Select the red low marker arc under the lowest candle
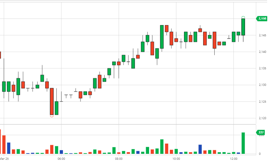The width and height of the screenshot is (277, 168). click(52, 116)
